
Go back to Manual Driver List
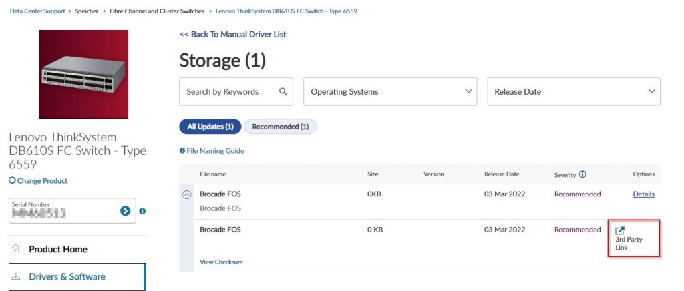click(232, 34)
